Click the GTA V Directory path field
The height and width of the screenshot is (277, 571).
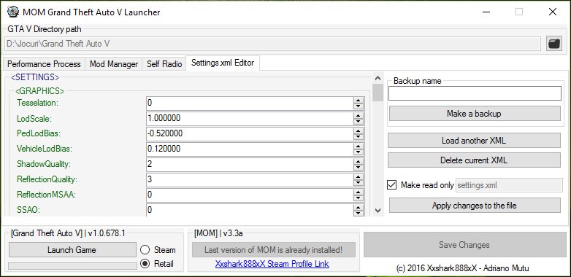click(x=272, y=44)
